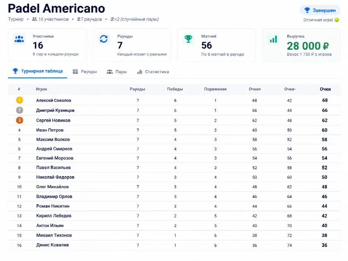Open the Статистика tab
Image resolution: width=348 pixels, height=261 pixels.
[x=153, y=72]
